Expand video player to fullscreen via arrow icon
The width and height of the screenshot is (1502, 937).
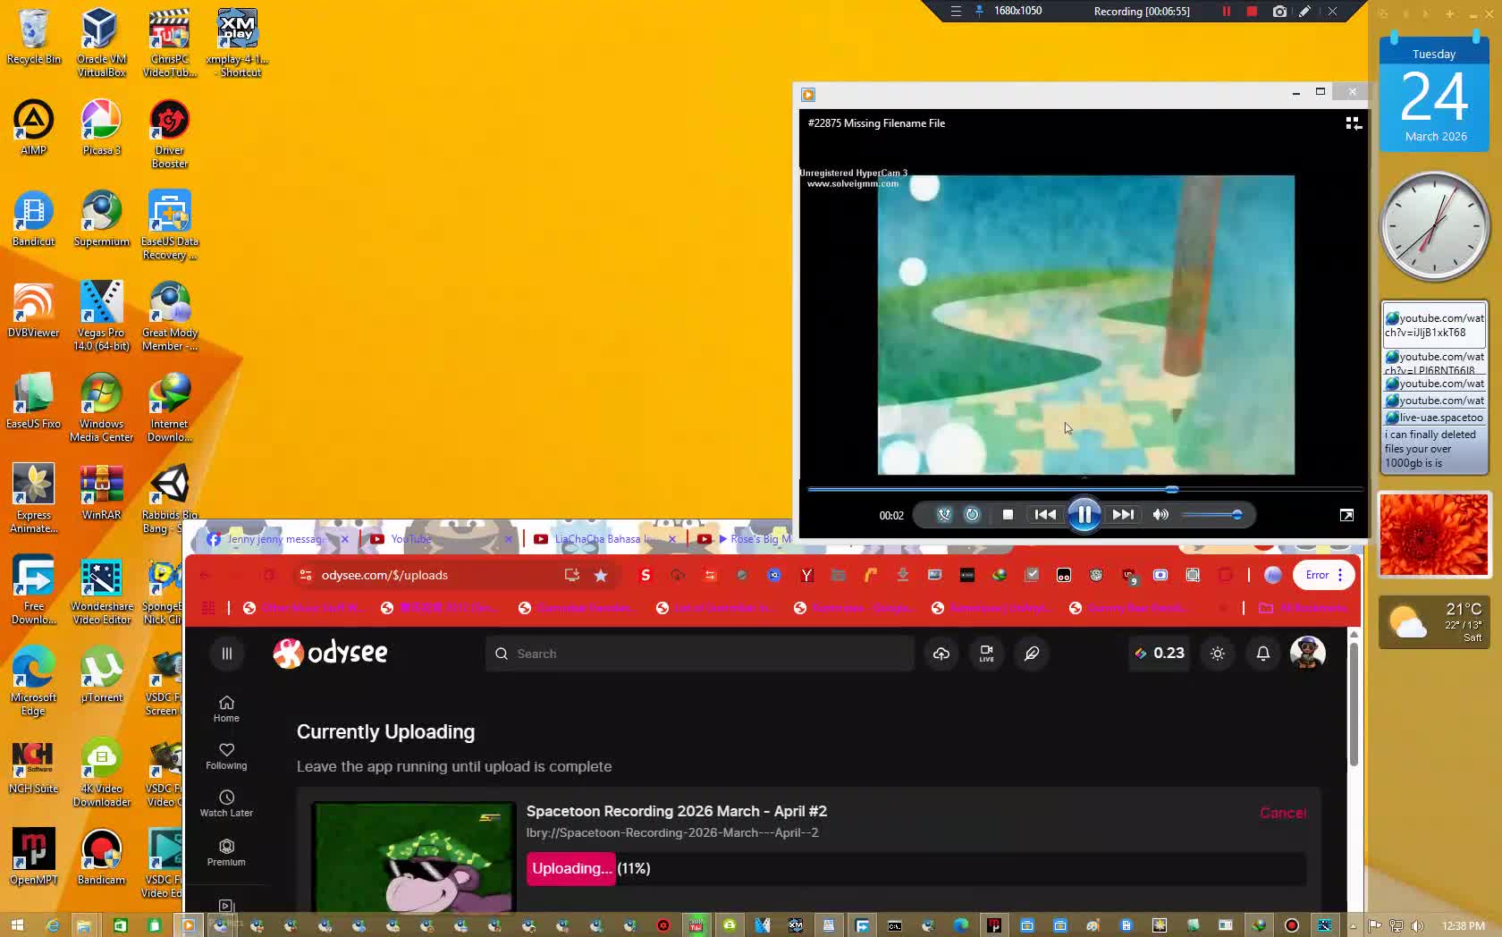[1346, 516]
